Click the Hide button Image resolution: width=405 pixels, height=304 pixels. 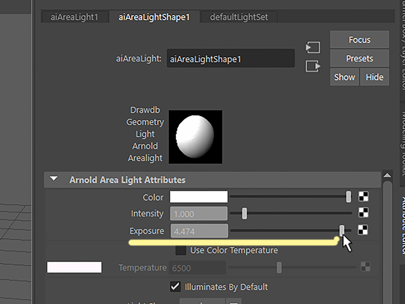pyautogui.click(x=375, y=77)
